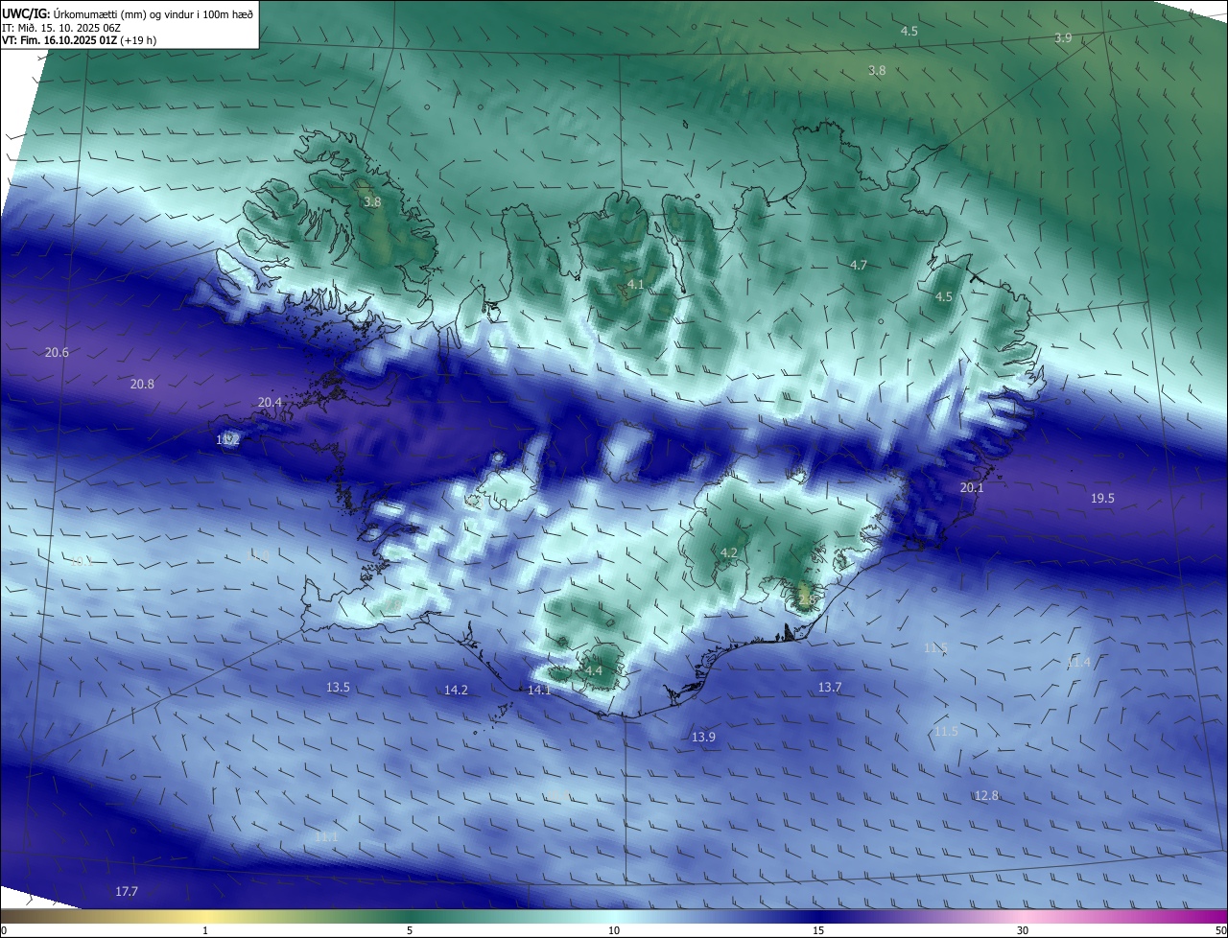Select the 13.7 value label
Image resolution: width=1228 pixels, height=938 pixels.
829,687
